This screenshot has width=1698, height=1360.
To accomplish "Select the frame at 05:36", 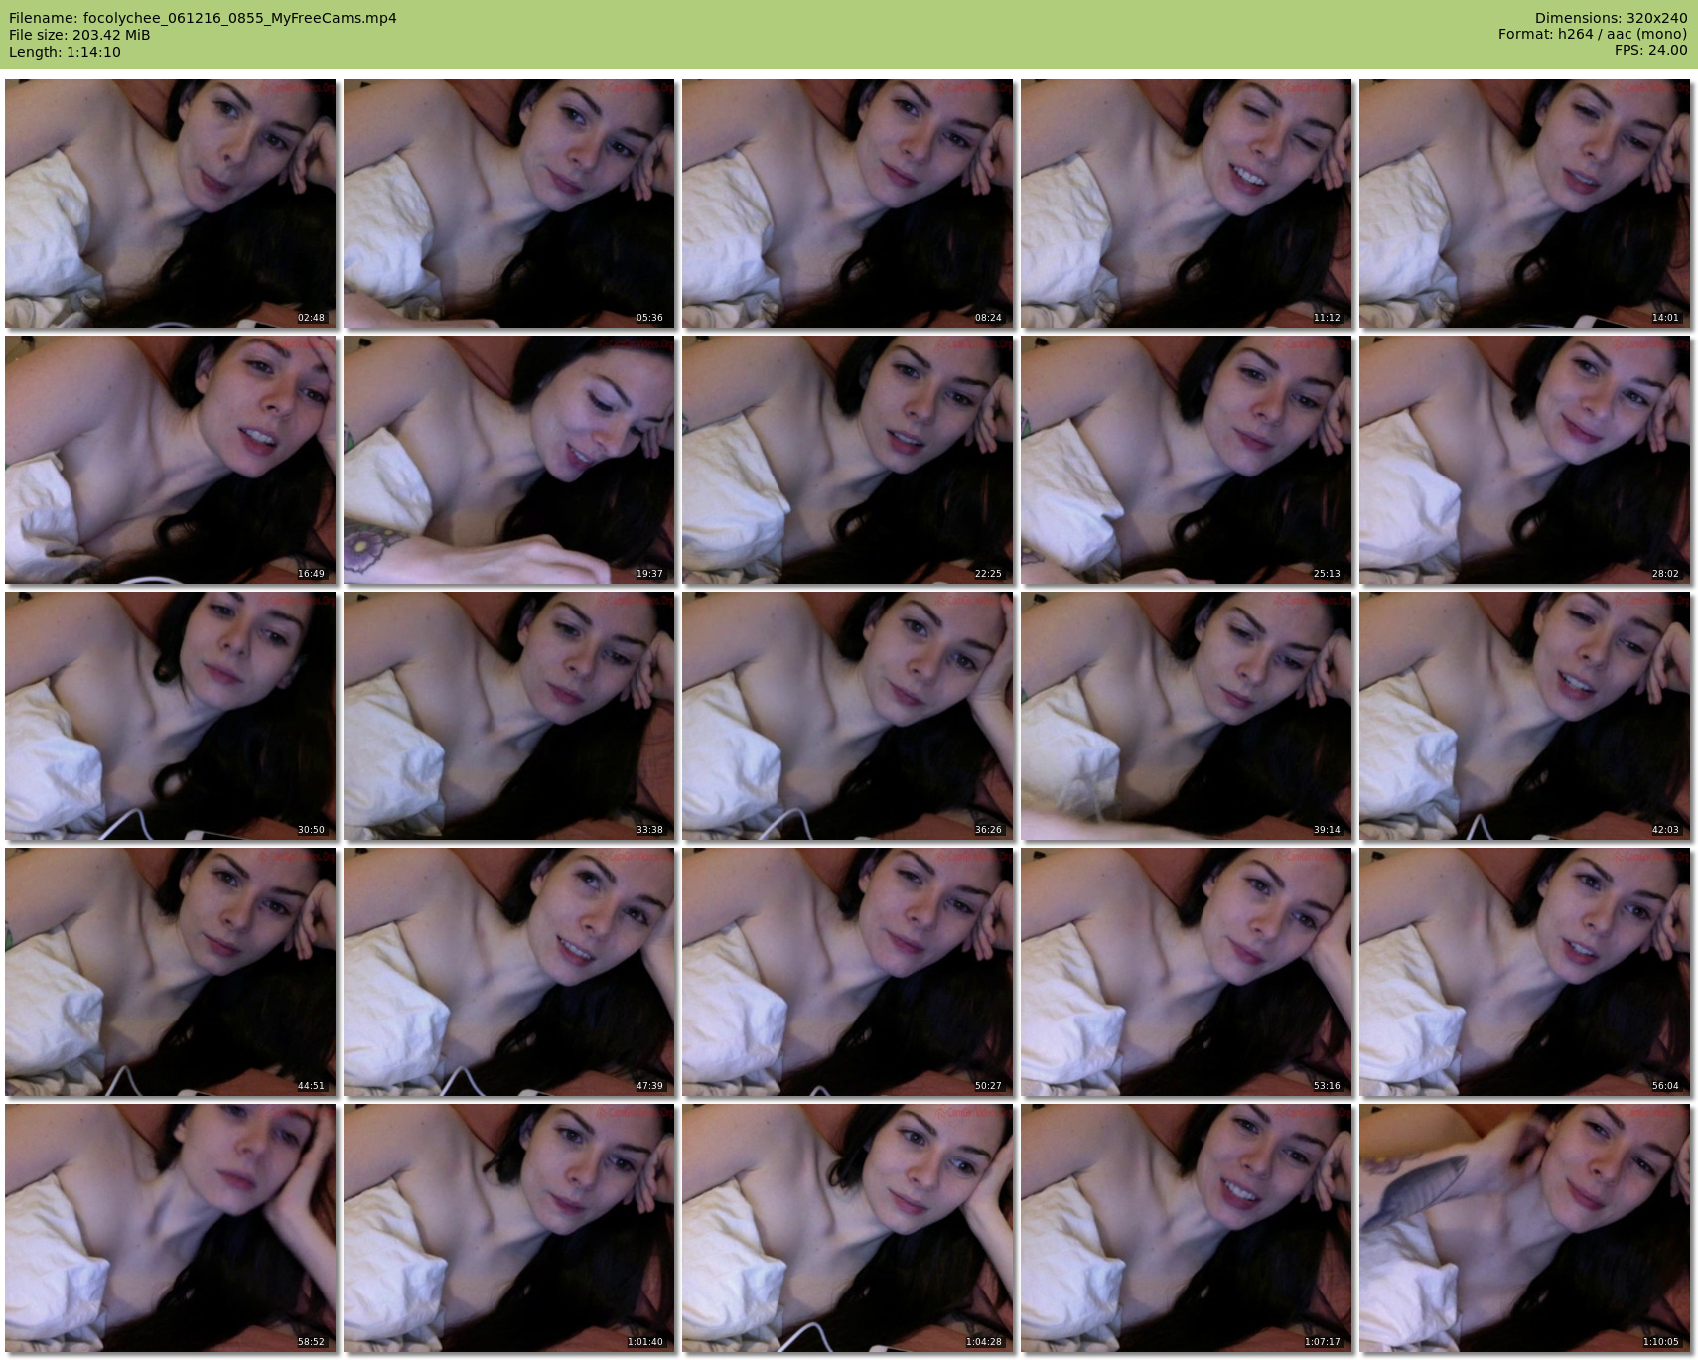I will 509,204.
